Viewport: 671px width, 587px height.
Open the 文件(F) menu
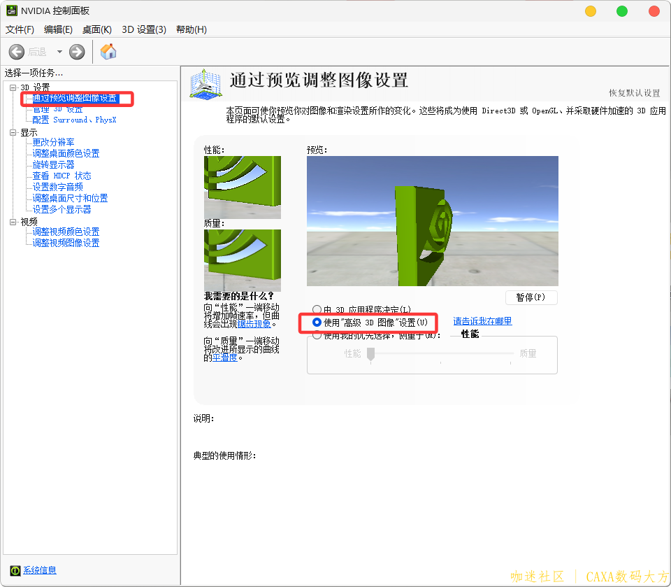pyautogui.click(x=20, y=29)
